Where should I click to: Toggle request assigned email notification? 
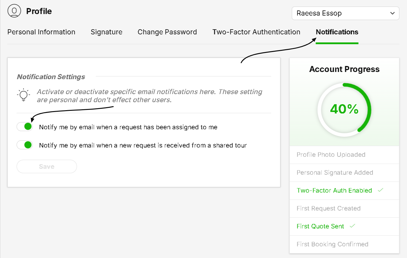25,127
